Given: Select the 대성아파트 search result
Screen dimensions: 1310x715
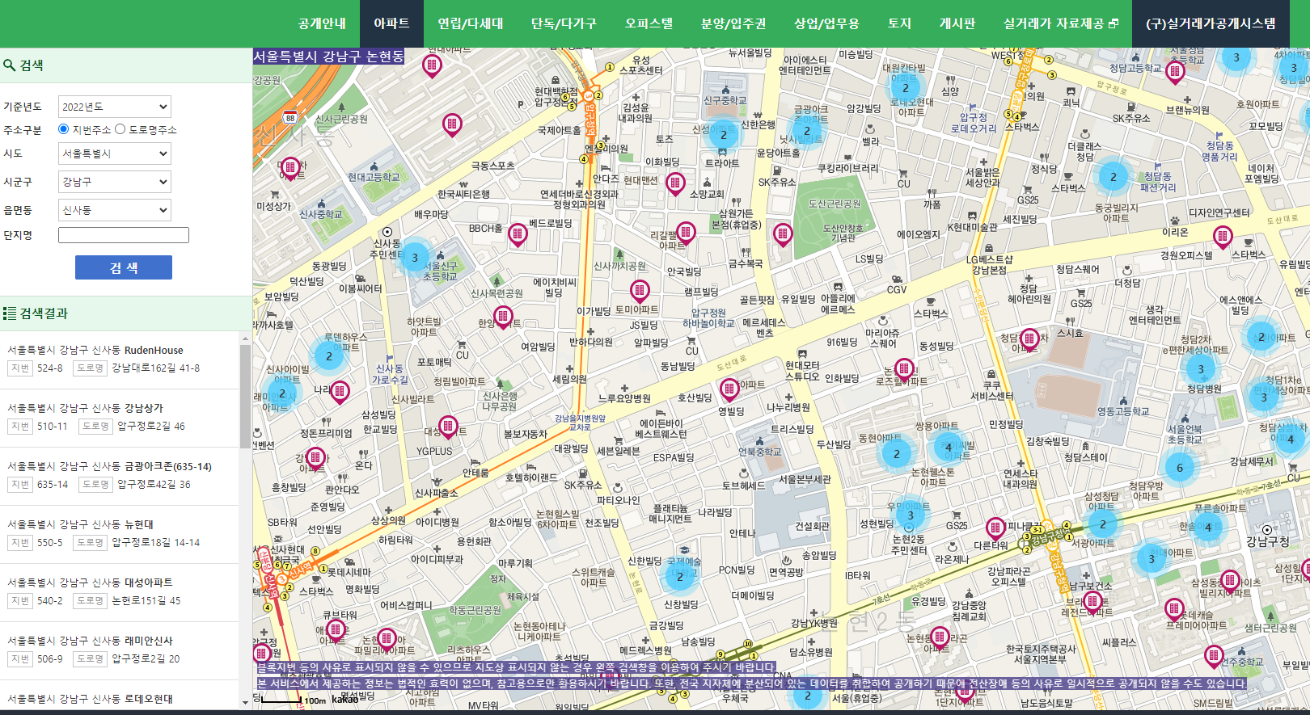Looking at the screenshot, I should coord(120,592).
